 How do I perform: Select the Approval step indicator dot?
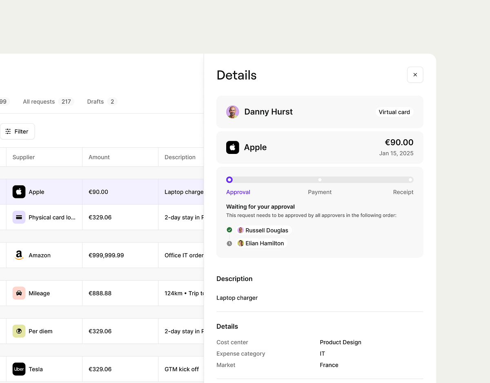(x=229, y=179)
